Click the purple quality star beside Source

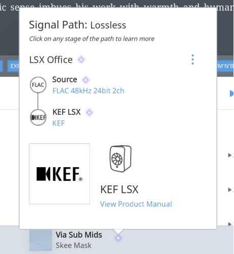tap(85, 80)
